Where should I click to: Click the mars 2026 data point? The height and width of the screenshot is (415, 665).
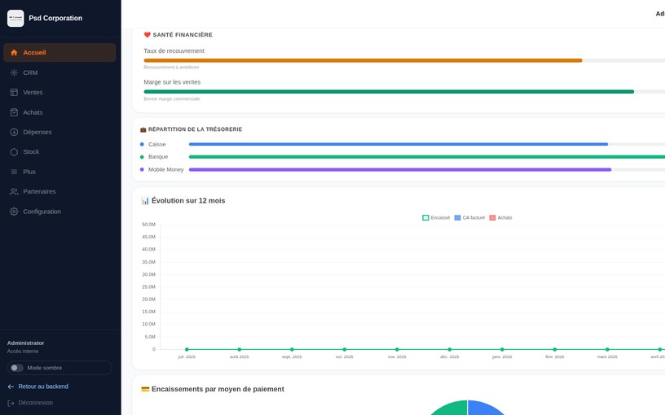click(607, 349)
